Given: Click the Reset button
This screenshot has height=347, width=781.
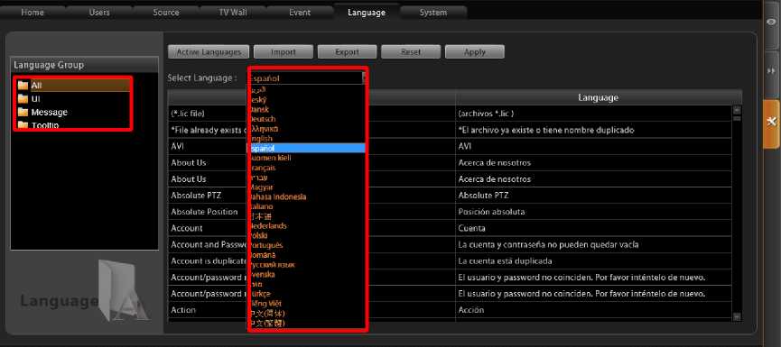Looking at the screenshot, I should (x=411, y=51).
